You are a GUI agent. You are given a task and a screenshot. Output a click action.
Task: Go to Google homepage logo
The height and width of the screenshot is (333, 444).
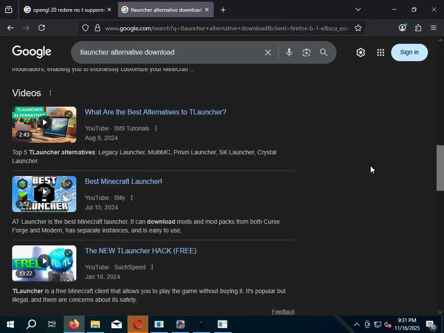(x=32, y=52)
